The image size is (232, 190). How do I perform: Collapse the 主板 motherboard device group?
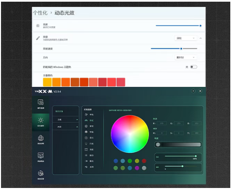pyautogui.click(x=77, y=120)
